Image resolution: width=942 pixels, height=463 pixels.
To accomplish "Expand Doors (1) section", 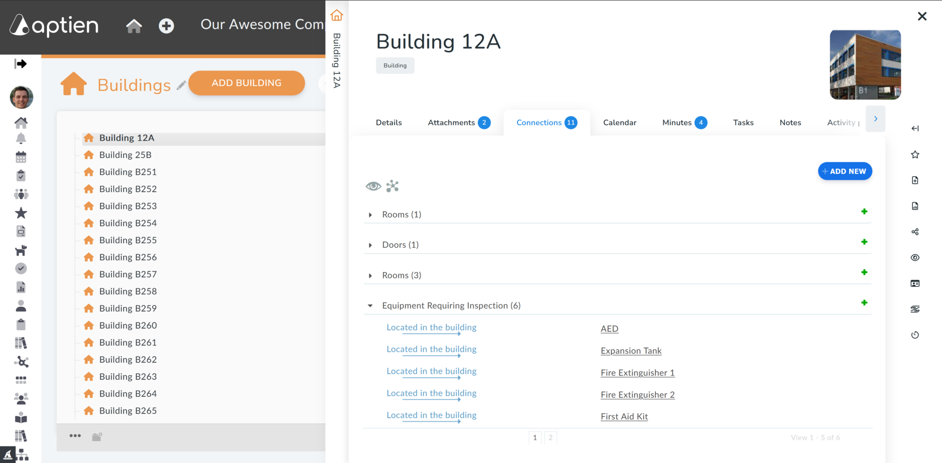I will click(x=370, y=245).
